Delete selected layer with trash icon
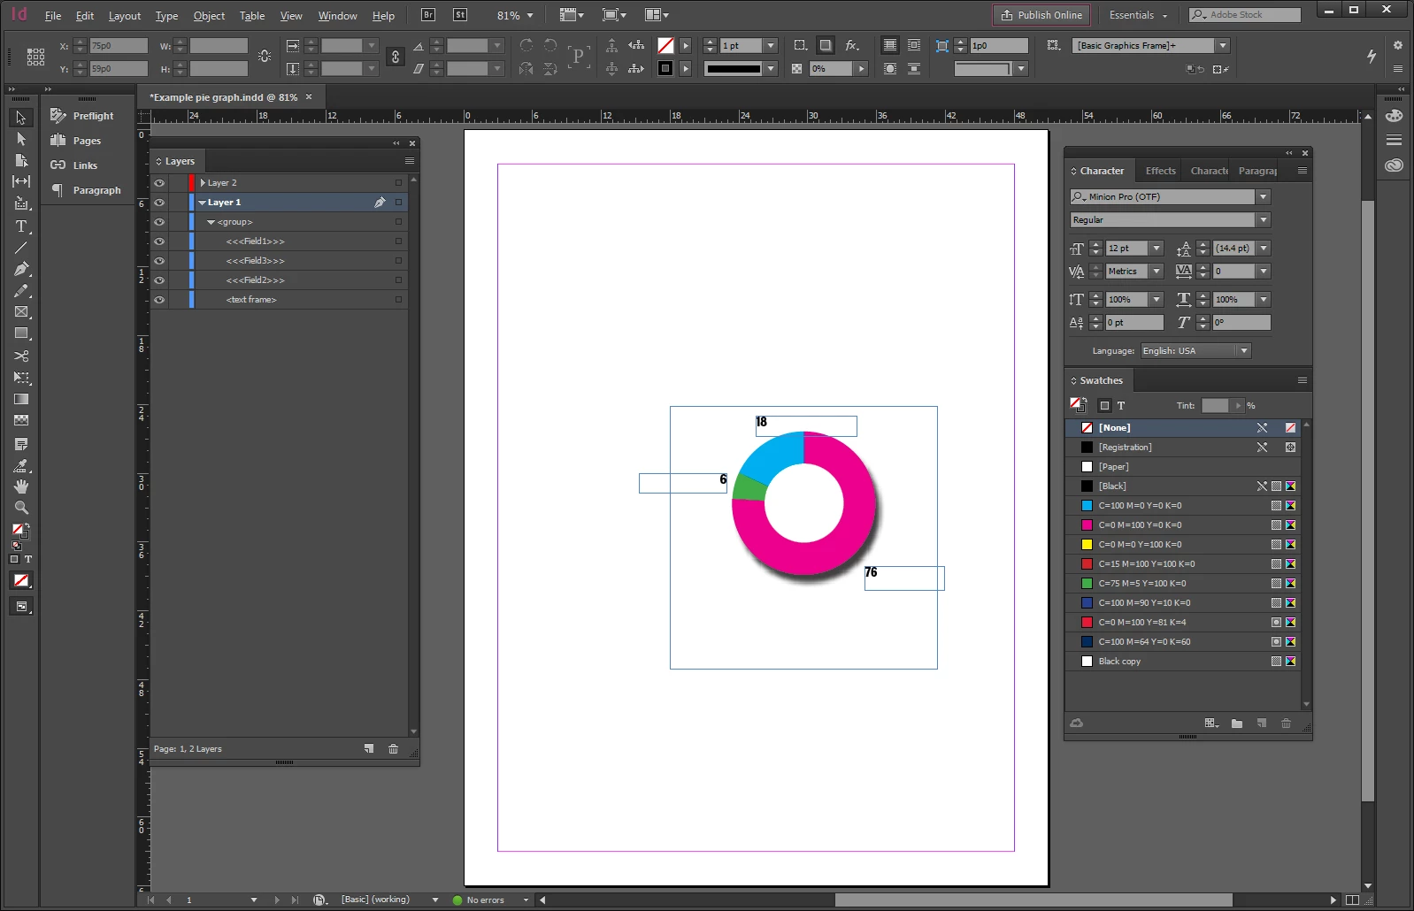 [x=393, y=749]
